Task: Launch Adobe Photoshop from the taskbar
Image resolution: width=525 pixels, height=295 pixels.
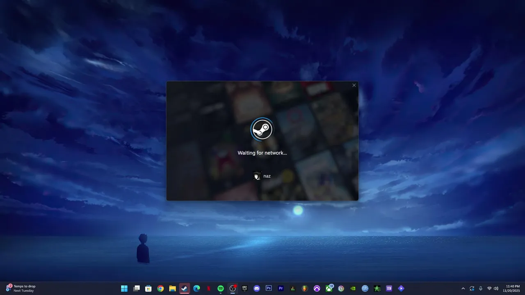Action: (x=269, y=288)
